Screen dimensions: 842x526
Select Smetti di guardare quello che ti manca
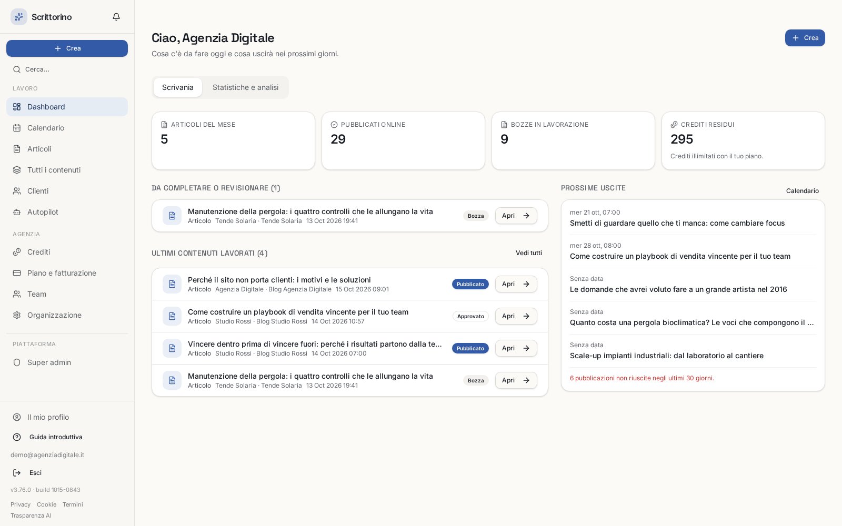(x=693, y=218)
